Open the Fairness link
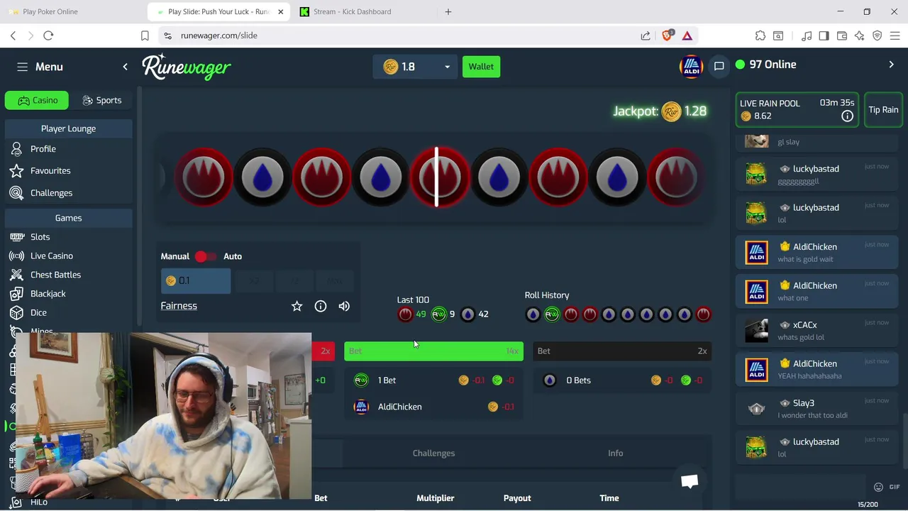908x511 pixels. click(x=179, y=306)
